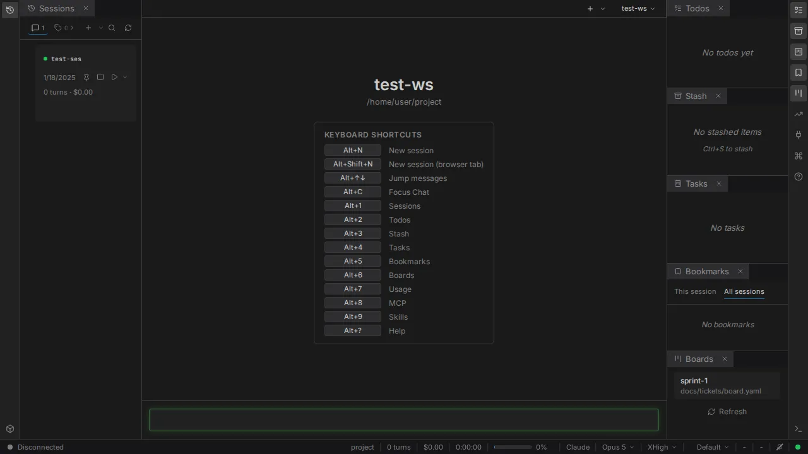Search sessions with the magnifier icon
808x454 pixels.
tap(112, 28)
